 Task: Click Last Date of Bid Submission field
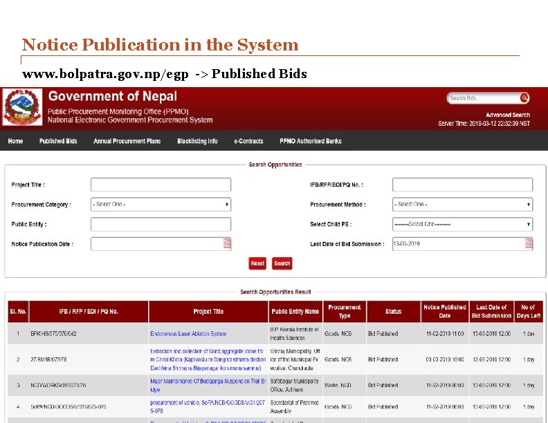(459, 243)
